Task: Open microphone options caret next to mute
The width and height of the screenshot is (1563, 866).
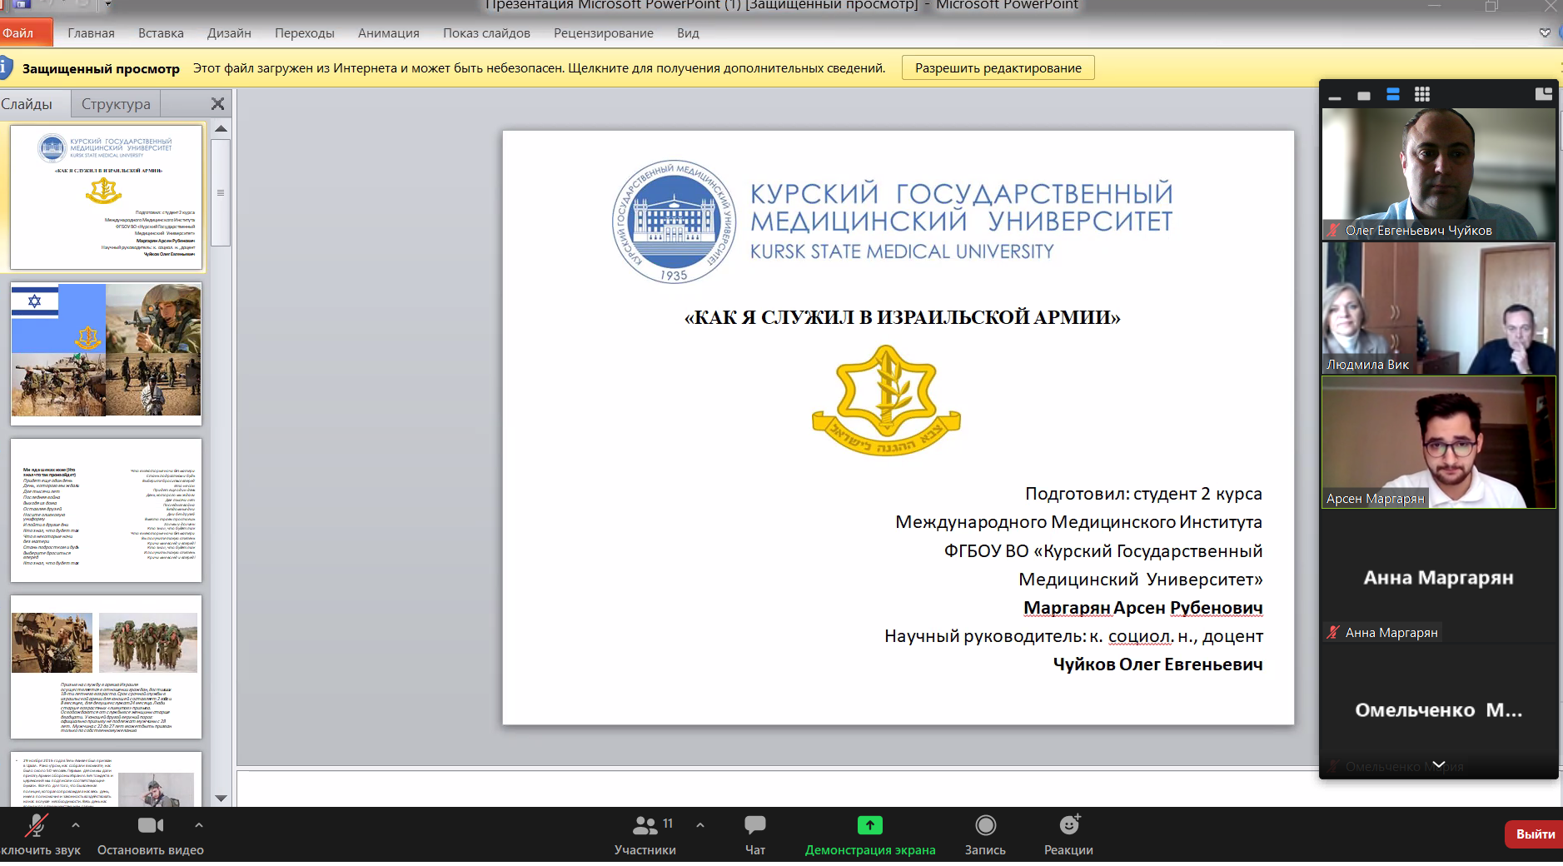Action: pos(76,825)
